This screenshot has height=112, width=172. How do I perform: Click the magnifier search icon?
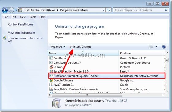pyautogui.click(x=166, y=10)
